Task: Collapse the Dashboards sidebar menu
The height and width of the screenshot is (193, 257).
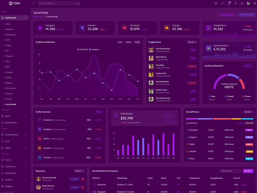Action: coord(25,18)
